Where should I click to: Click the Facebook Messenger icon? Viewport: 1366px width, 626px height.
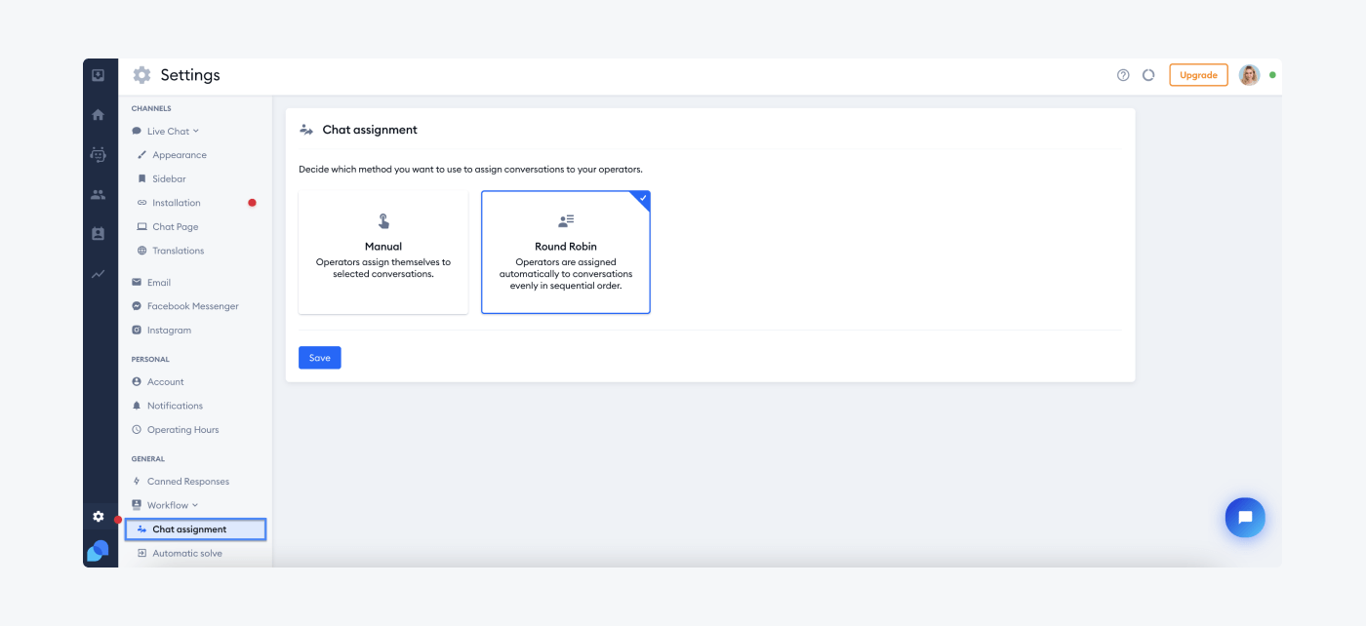137,306
